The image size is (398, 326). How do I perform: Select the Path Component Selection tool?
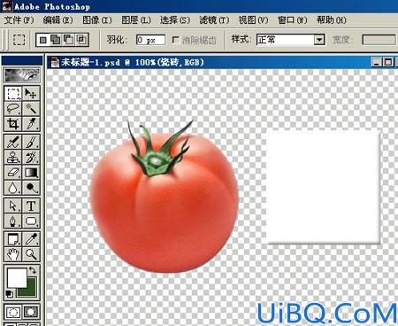tap(13, 206)
